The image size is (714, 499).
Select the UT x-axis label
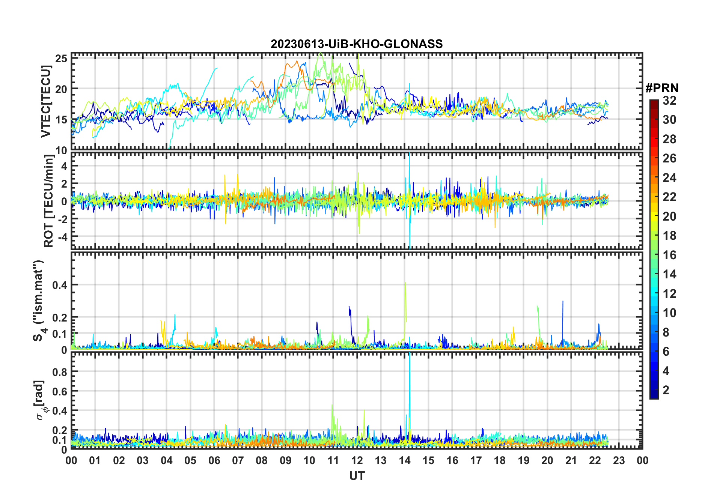coord(357,476)
